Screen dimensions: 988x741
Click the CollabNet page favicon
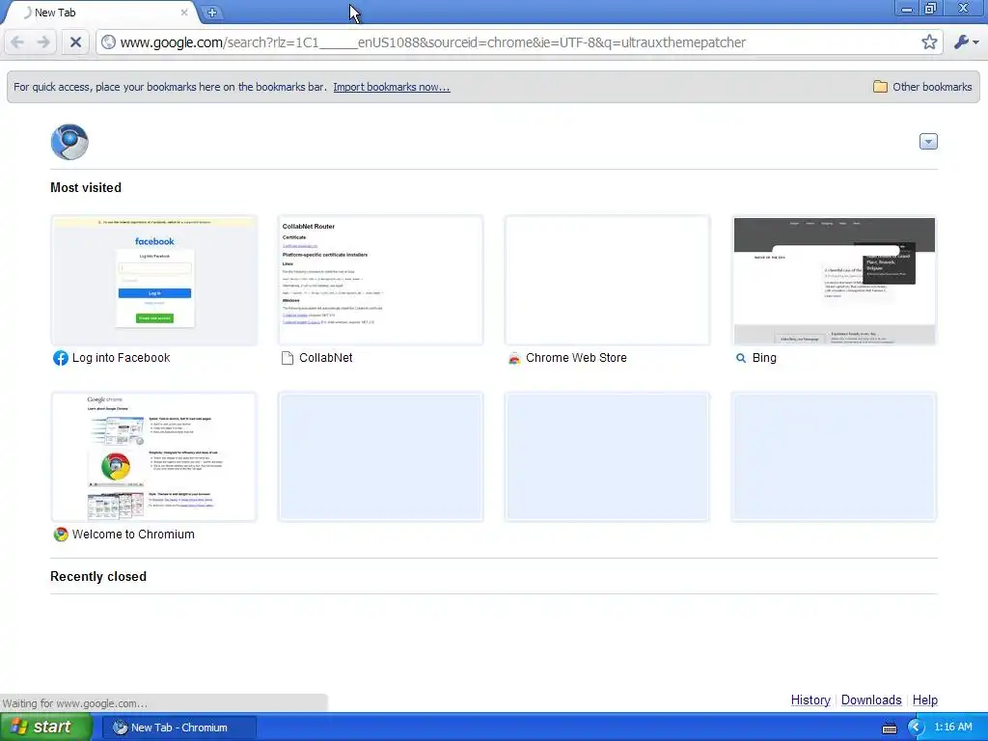(288, 358)
